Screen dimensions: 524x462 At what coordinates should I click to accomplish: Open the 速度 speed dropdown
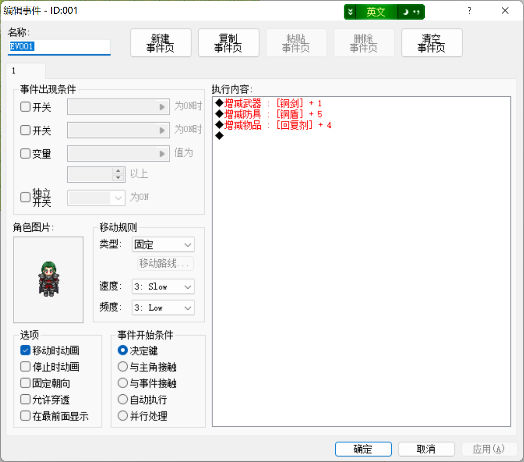pos(163,287)
